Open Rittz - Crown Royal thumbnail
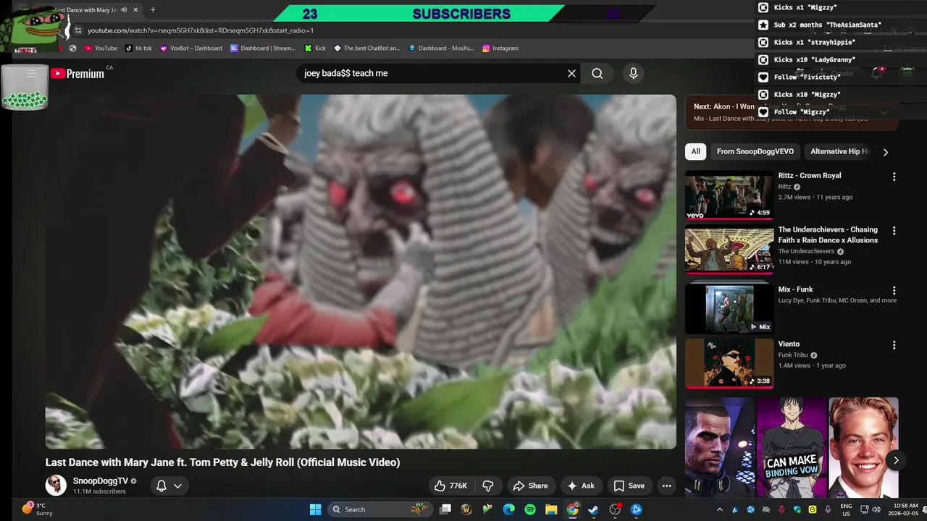The height and width of the screenshot is (521, 927). (x=729, y=195)
